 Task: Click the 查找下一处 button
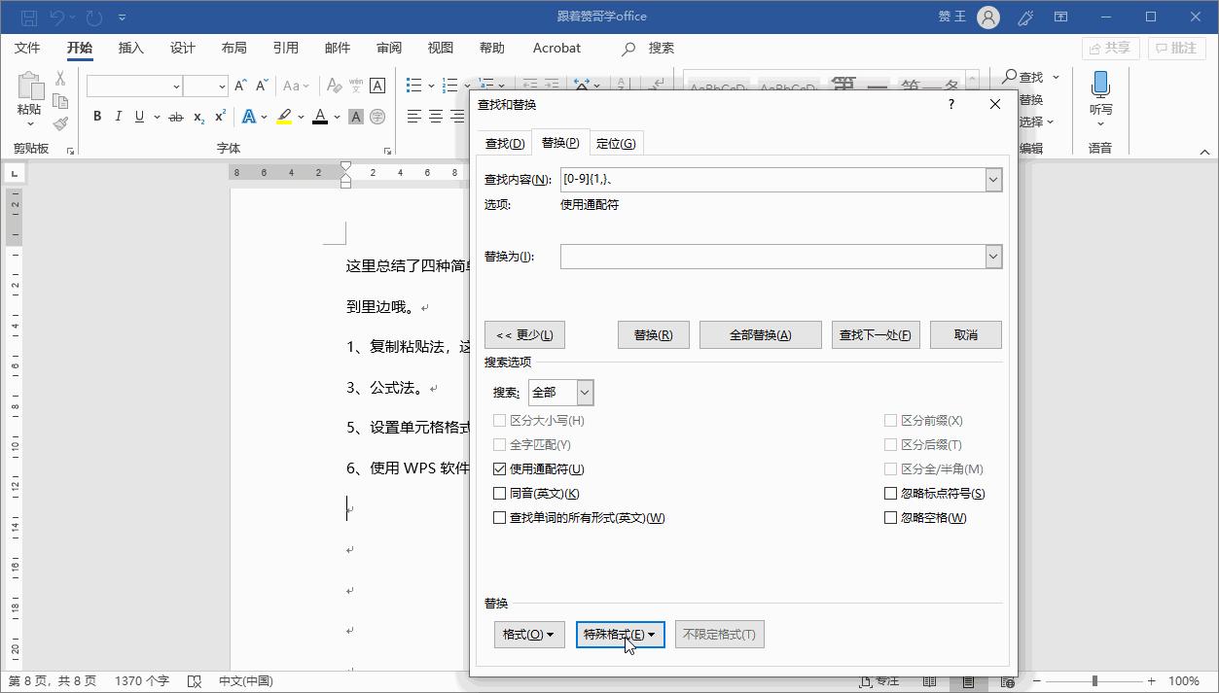[x=875, y=334]
